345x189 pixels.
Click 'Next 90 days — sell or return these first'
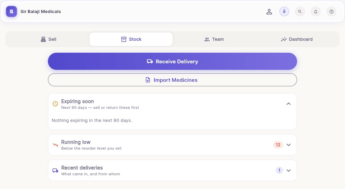100,108
